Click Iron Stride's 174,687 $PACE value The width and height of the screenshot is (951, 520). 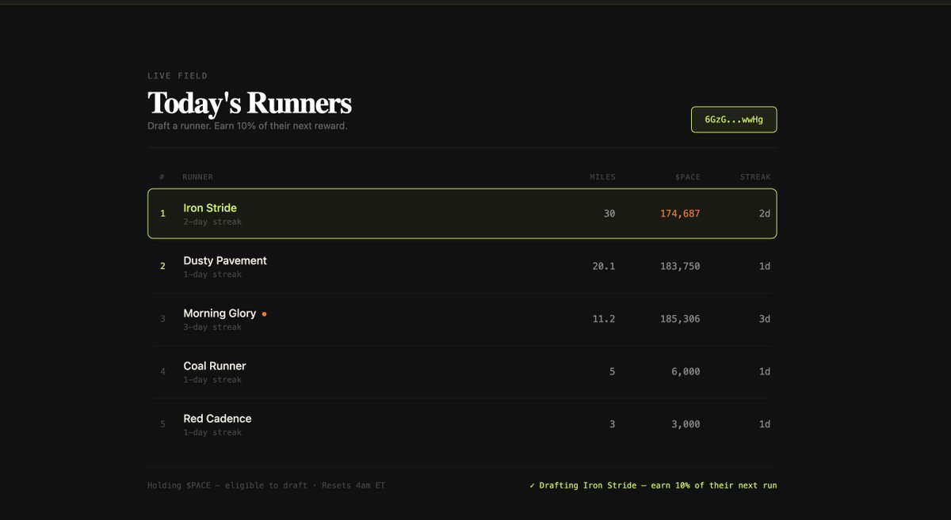[x=680, y=214]
